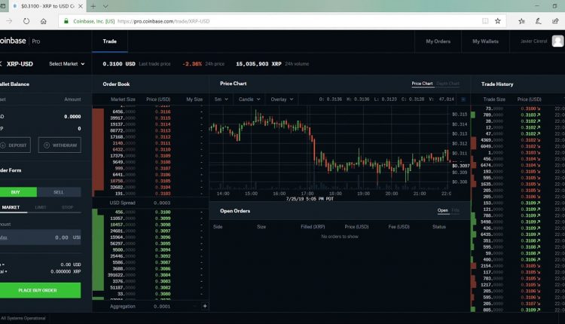Click the Aggregation 0.0001 value
565x324 pixels.
(162, 307)
